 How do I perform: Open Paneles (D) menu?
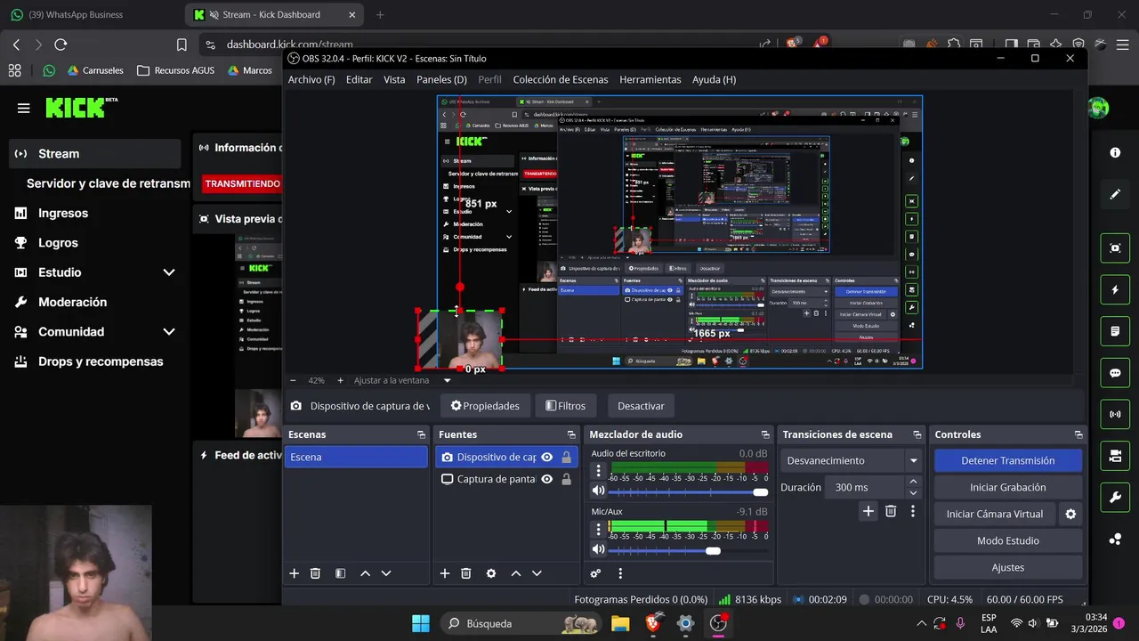click(x=441, y=79)
